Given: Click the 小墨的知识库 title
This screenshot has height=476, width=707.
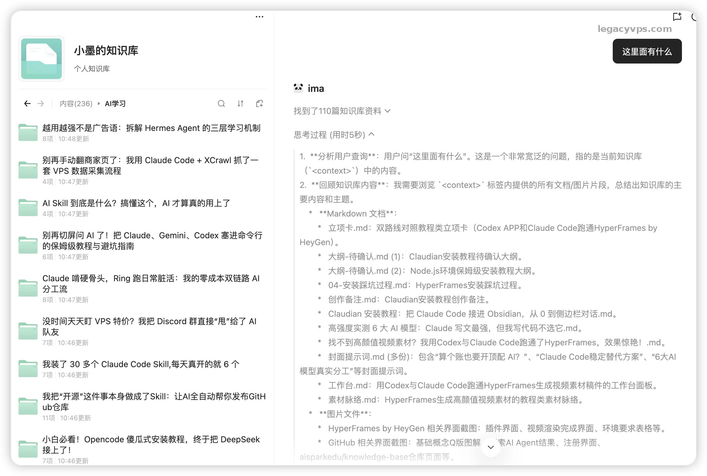Looking at the screenshot, I should (x=106, y=50).
